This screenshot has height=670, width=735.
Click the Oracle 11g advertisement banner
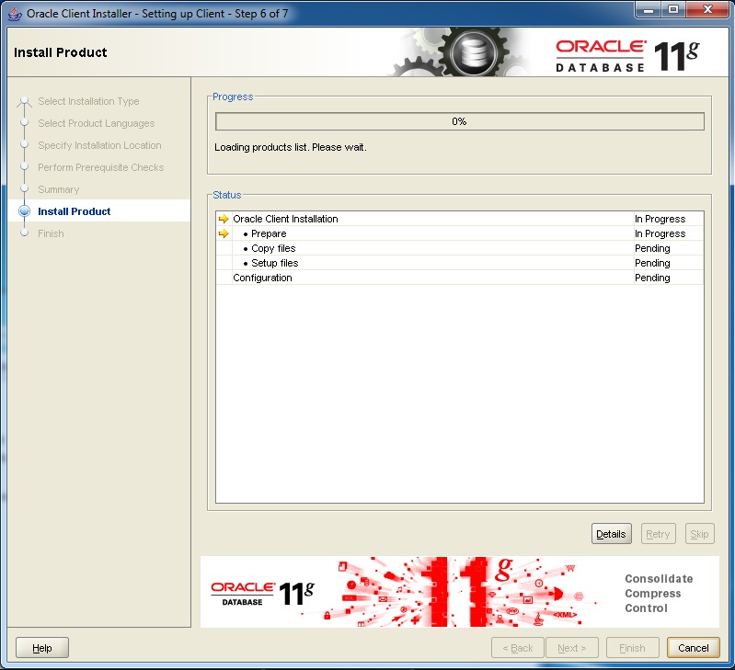459,592
